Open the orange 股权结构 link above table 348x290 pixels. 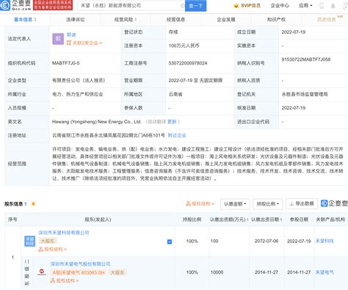coord(200,203)
